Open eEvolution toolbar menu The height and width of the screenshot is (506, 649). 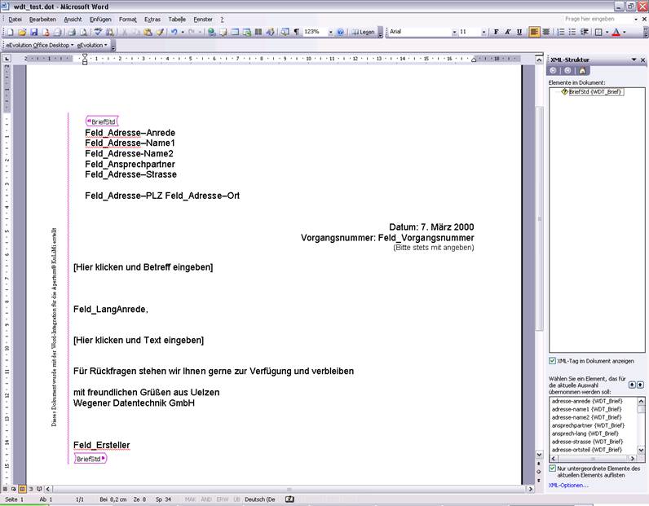(92, 45)
